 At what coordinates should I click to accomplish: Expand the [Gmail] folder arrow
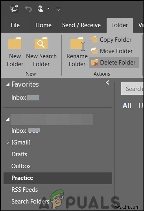click(7, 143)
